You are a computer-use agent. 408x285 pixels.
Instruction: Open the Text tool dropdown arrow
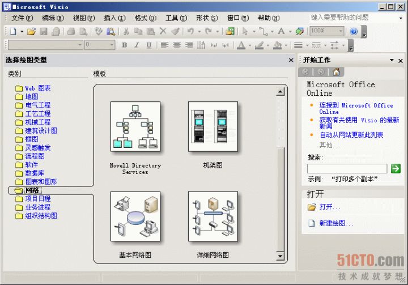coord(290,32)
